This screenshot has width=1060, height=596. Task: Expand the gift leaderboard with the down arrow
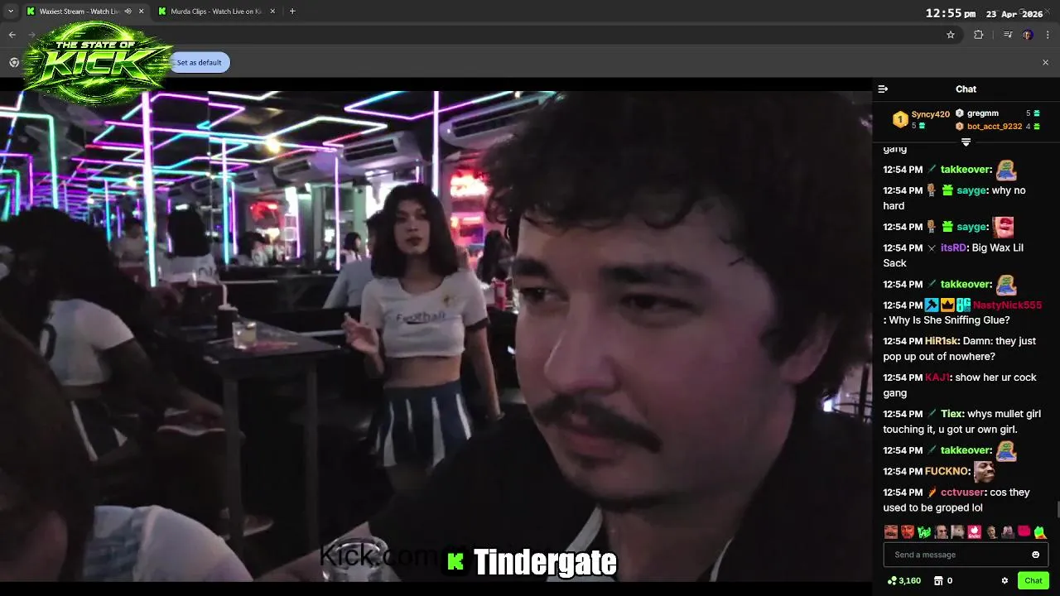[966, 142]
